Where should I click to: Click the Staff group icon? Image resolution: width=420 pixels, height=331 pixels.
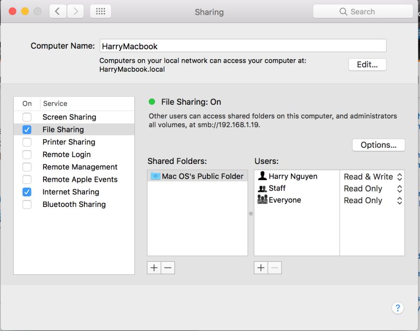point(262,189)
